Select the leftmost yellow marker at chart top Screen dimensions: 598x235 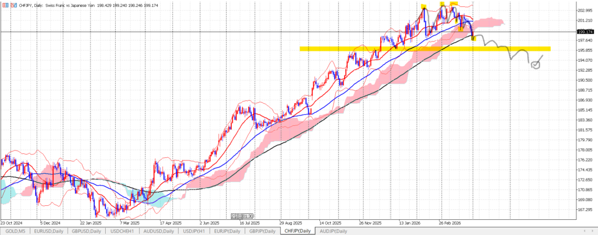tap(423, 6)
